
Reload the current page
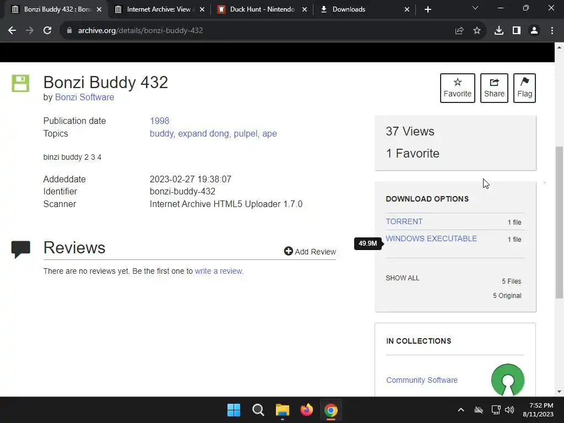47,31
